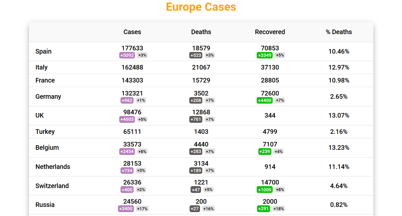Click Belgium's +239 recovered badge

click(x=265, y=151)
